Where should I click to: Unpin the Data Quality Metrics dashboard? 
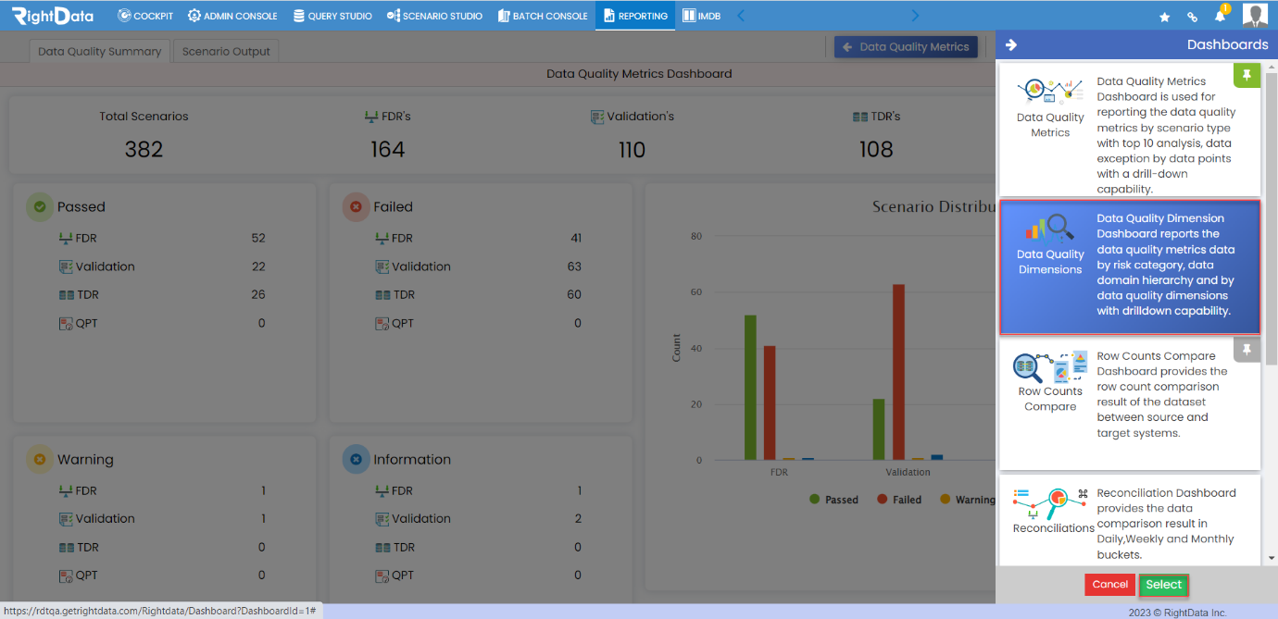[x=1247, y=76]
